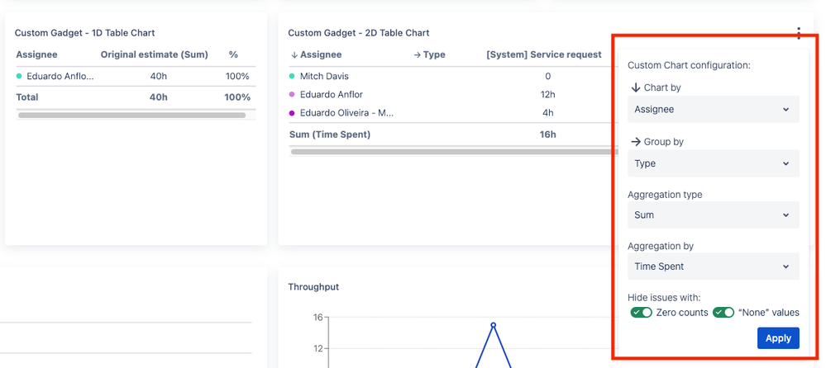Click the 100% value in the Total row
Image resolution: width=826 pixels, height=368 pixels.
237,97
